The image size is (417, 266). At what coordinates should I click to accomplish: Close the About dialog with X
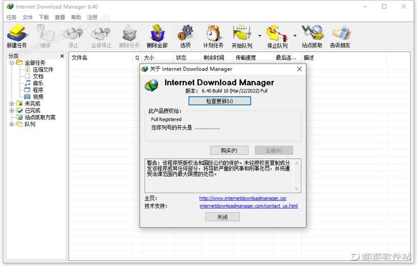coord(300,69)
